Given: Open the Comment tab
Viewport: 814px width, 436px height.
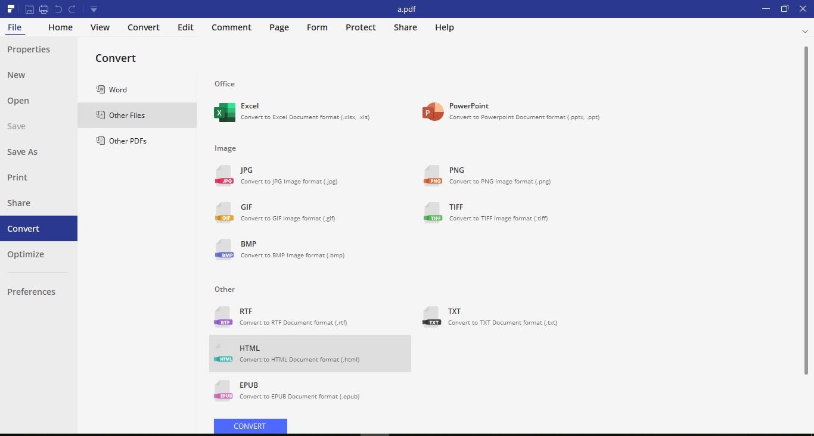Looking at the screenshot, I should (231, 27).
